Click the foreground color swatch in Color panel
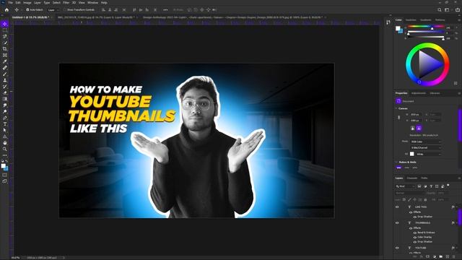 [x=398, y=28]
